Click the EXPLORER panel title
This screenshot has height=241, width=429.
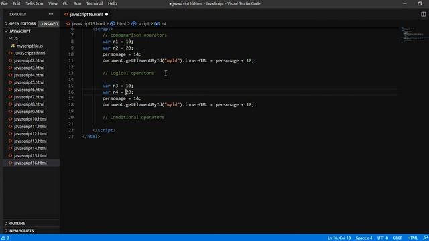pyautogui.click(x=18, y=14)
